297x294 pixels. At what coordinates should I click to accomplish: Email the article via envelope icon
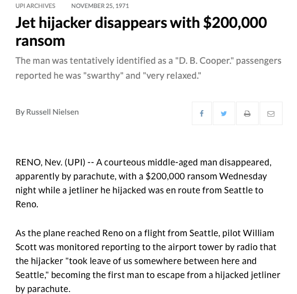click(271, 113)
